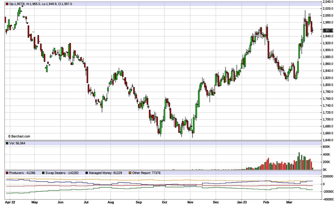Click the 1,780.0 price axis label
Screen dimensions: 336x205
pos(328,92)
